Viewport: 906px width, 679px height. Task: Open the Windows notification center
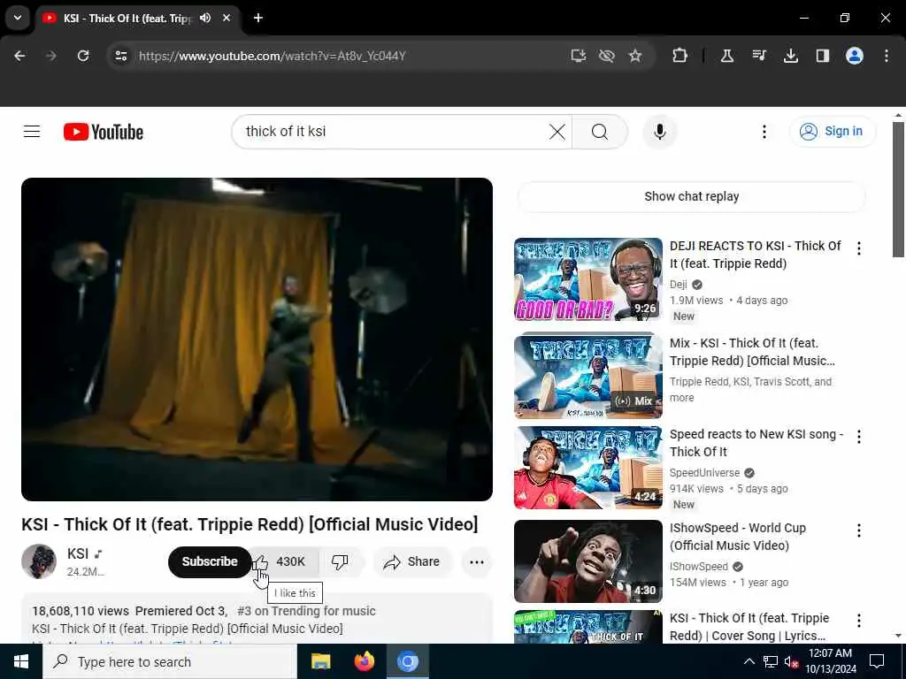pyautogui.click(x=877, y=661)
